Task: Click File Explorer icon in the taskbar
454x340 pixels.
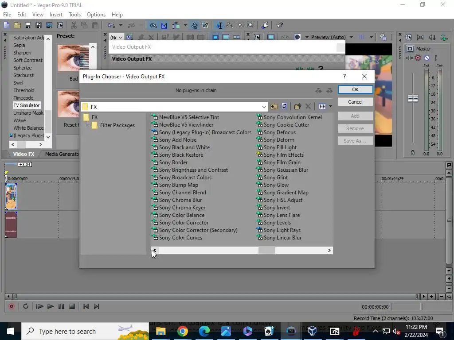Action: click(160, 331)
